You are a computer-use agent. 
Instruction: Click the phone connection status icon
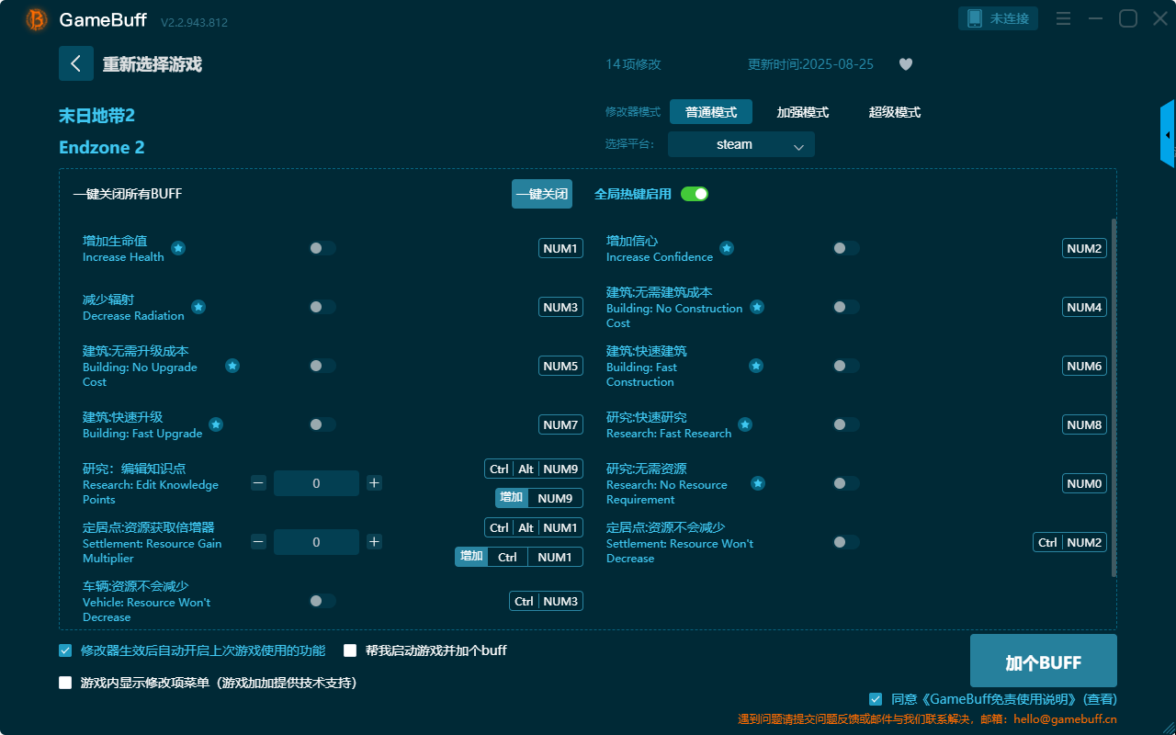[974, 18]
